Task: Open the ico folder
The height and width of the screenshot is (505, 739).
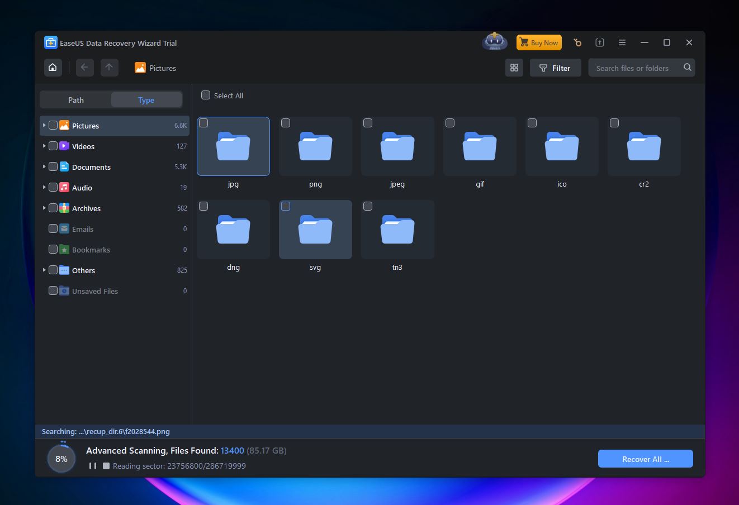Action: (562, 146)
